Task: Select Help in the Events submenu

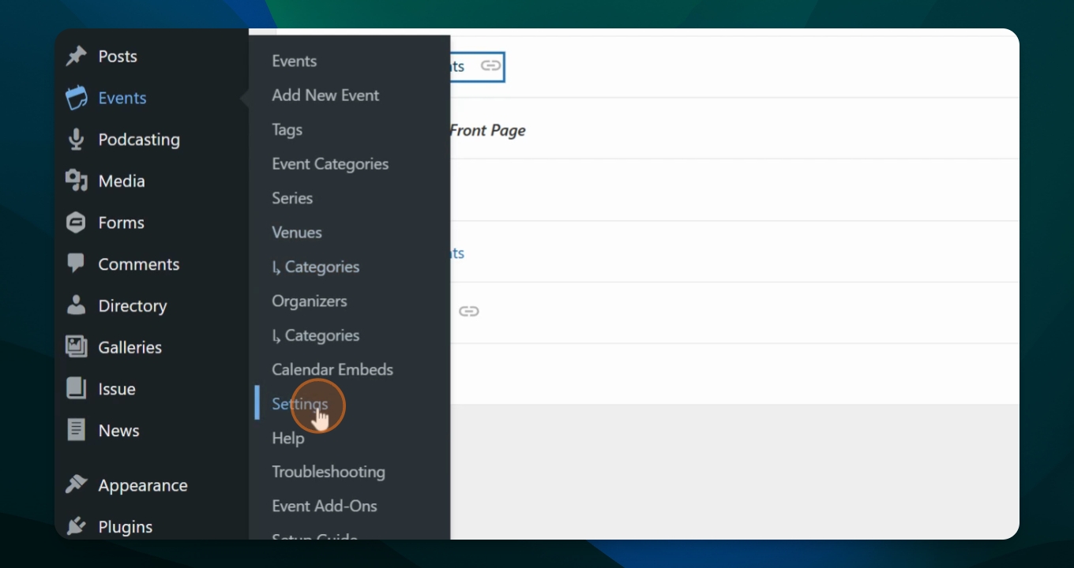Action: point(288,438)
